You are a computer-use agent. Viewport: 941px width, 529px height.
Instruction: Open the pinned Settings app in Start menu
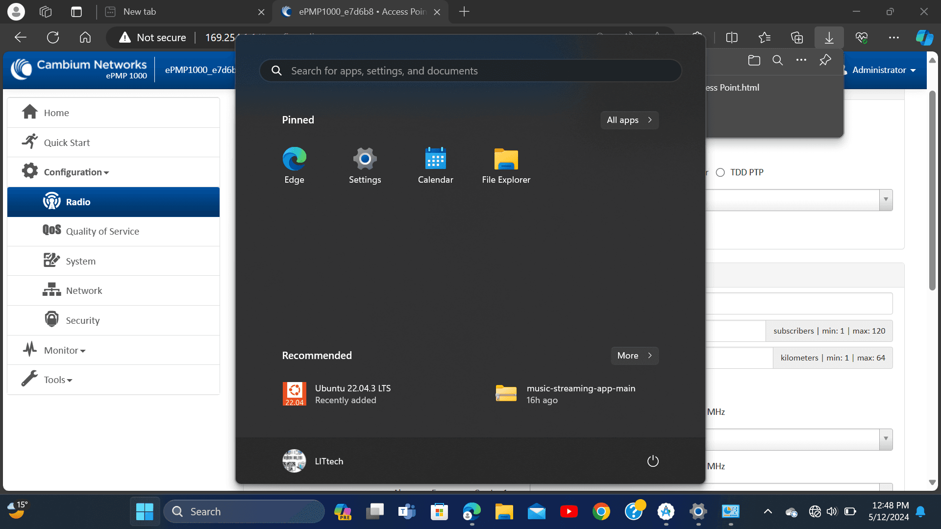[365, 166]
